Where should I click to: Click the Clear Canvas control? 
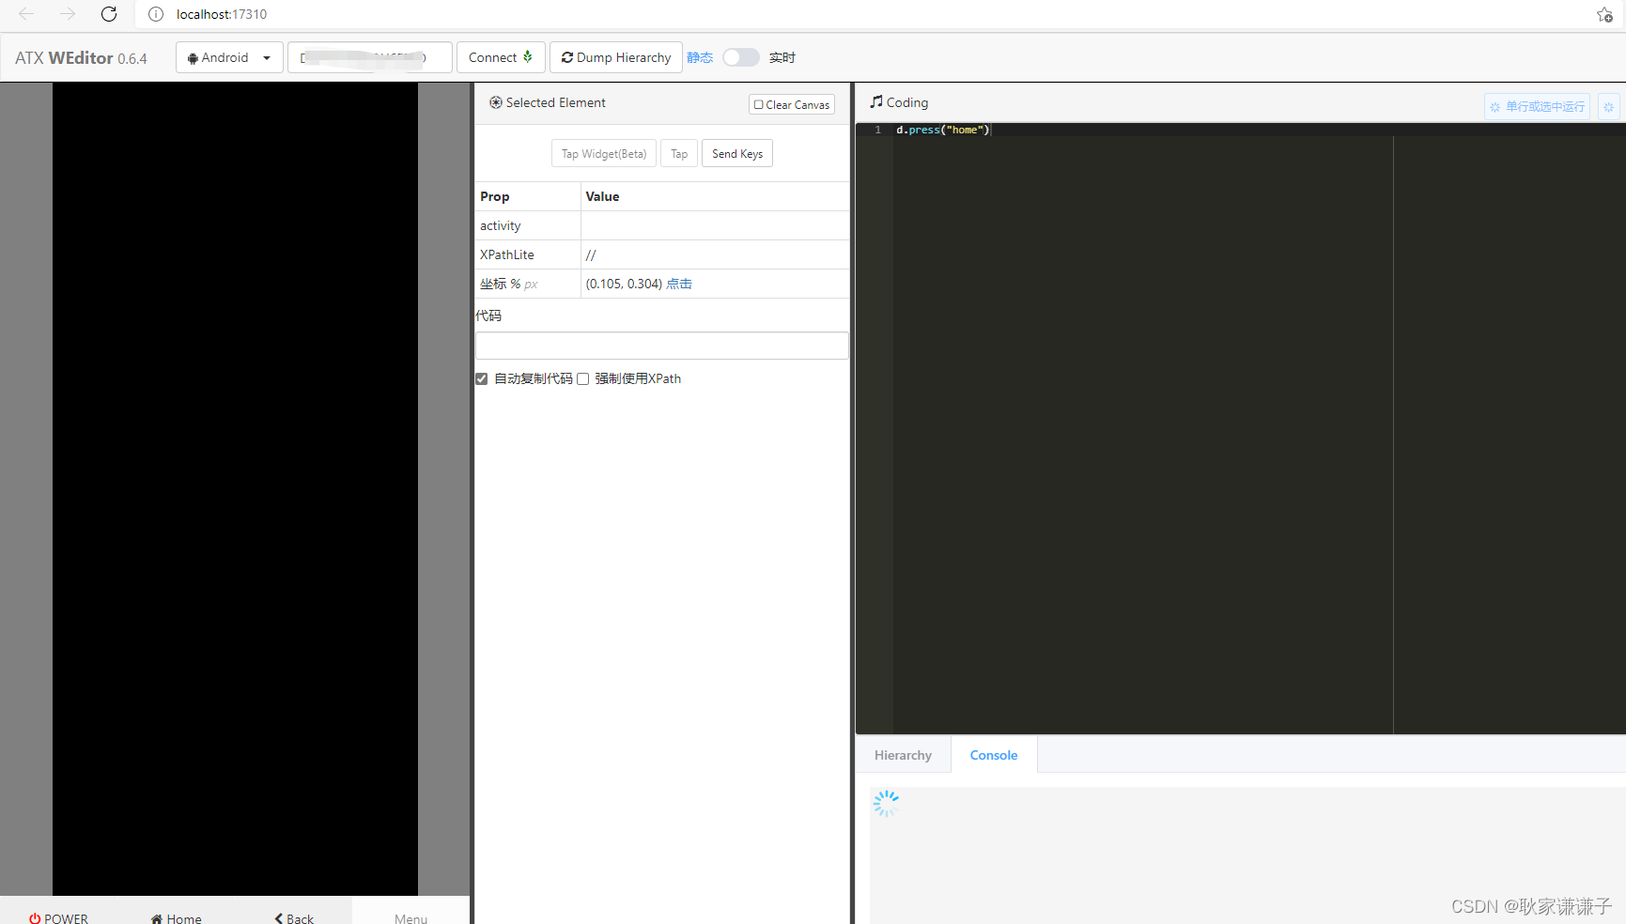click(x=791, y=104)
